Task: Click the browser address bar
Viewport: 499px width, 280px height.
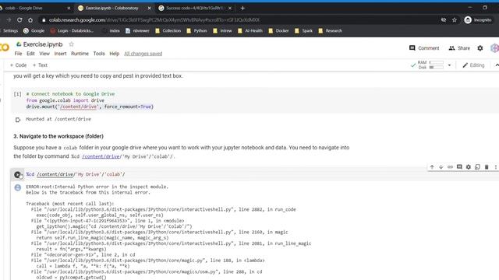Action: [x=239, y=19]
